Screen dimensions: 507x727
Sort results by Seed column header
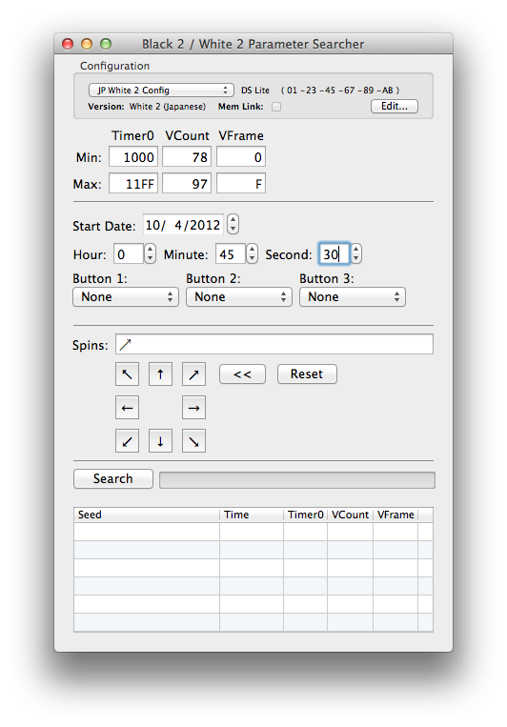(147, 515)
